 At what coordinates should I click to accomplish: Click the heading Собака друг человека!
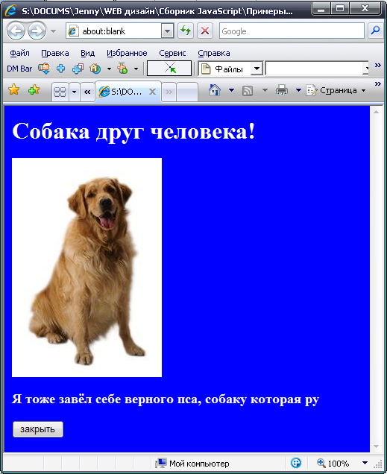click(x=133, y=132)
